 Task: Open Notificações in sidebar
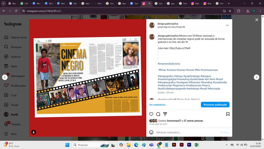[x=15, y=86]
